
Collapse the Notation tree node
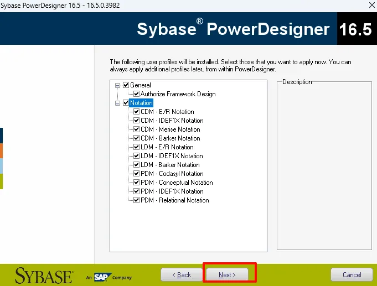click(117, 103)
